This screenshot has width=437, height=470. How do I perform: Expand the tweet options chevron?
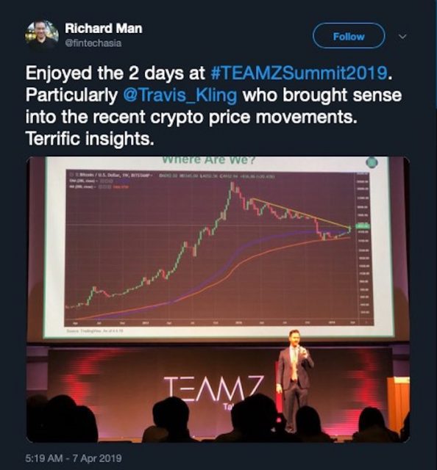point(402,37)
